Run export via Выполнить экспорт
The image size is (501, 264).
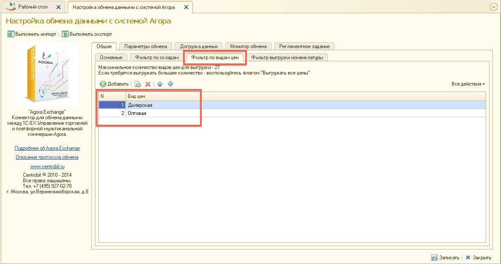point(87,34)
